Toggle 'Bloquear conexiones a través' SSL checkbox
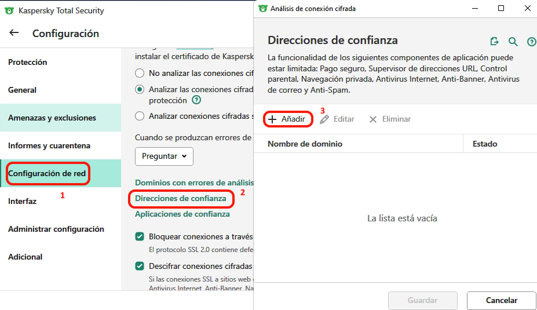The width and height of the screenshot is (537, 310). [140, 236]
